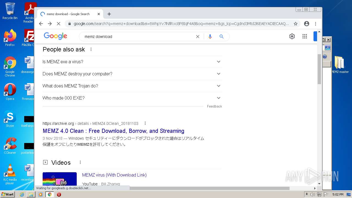Click the taskbar clock showing 5:02 PM
The height and width of the screenshot is (198, 352).
338,194
